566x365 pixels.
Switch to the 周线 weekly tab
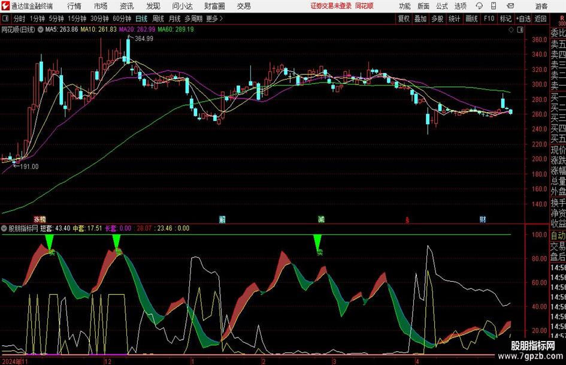pos(158,19)
